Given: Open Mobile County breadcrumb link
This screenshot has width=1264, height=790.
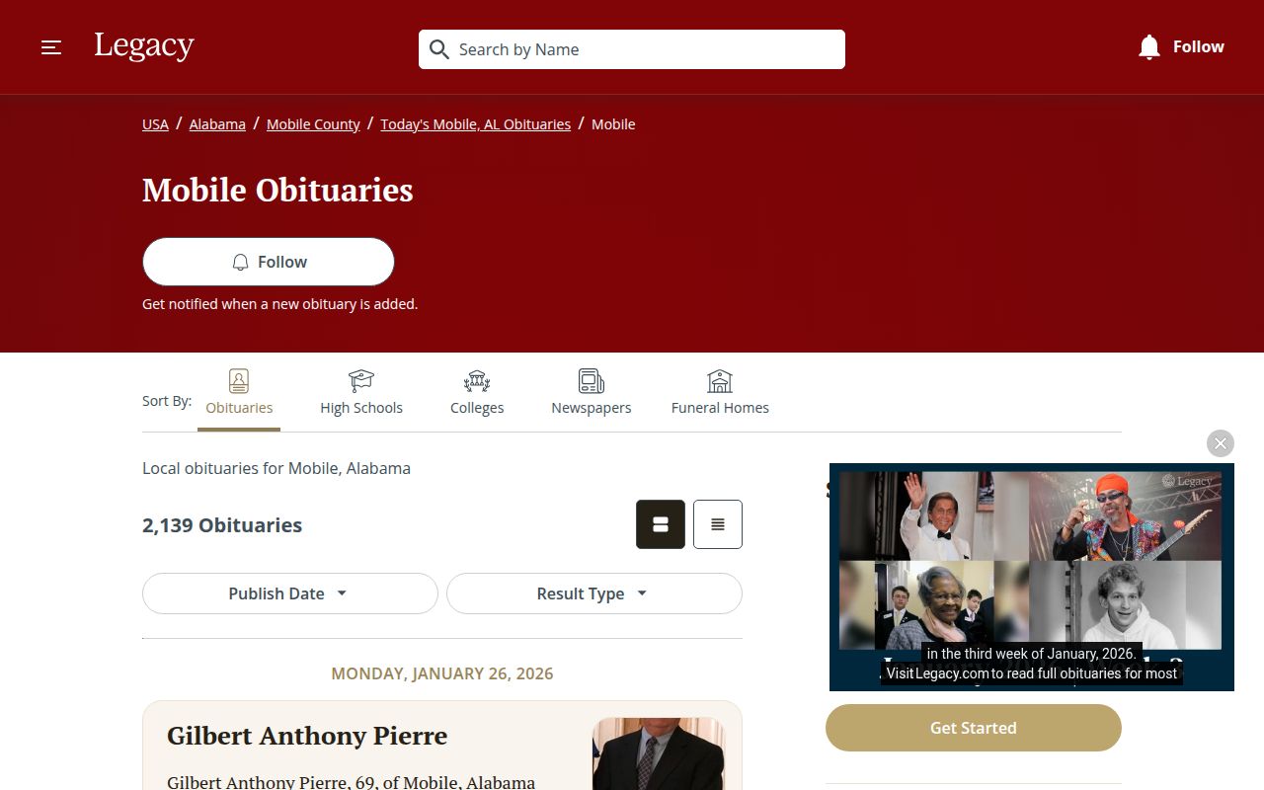Looking at the screenshot, I should 313,124.
